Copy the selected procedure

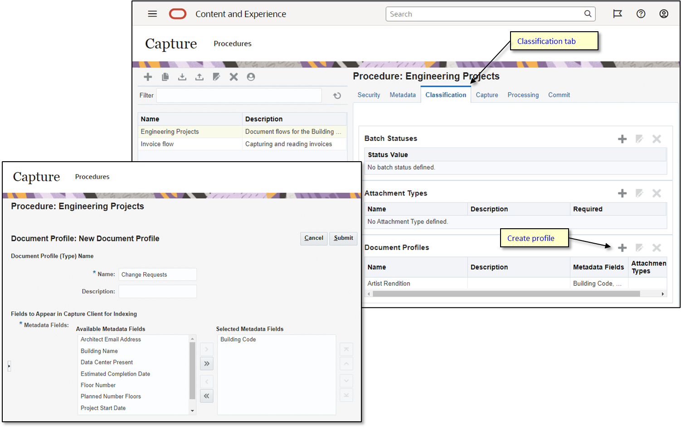click(x=165, y=77)
